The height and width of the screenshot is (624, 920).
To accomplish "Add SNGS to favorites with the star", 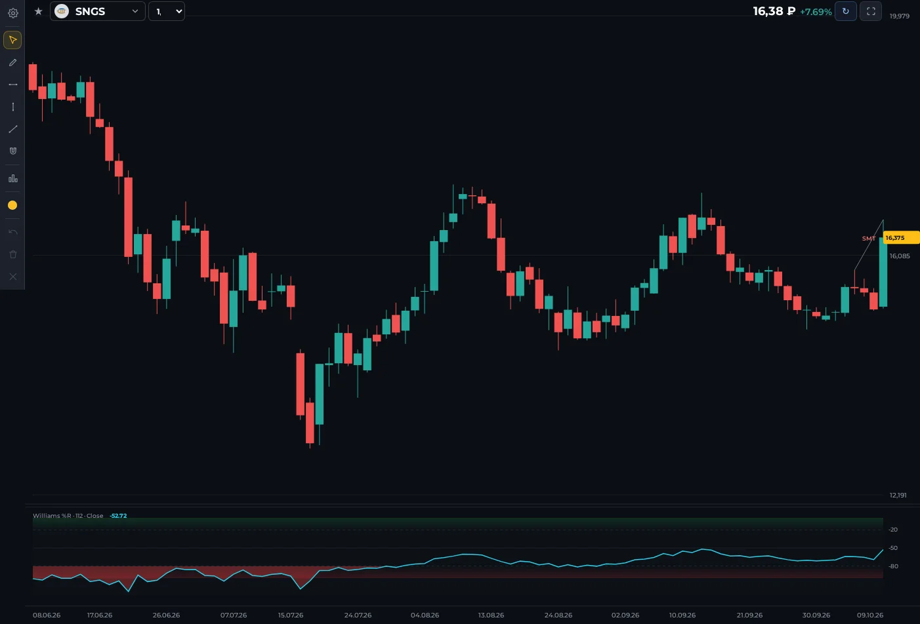I will pos(38,11).
